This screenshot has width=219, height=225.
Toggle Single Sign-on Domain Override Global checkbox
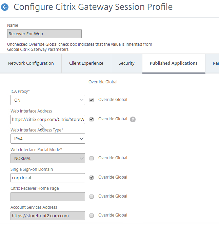click(92, 178)
